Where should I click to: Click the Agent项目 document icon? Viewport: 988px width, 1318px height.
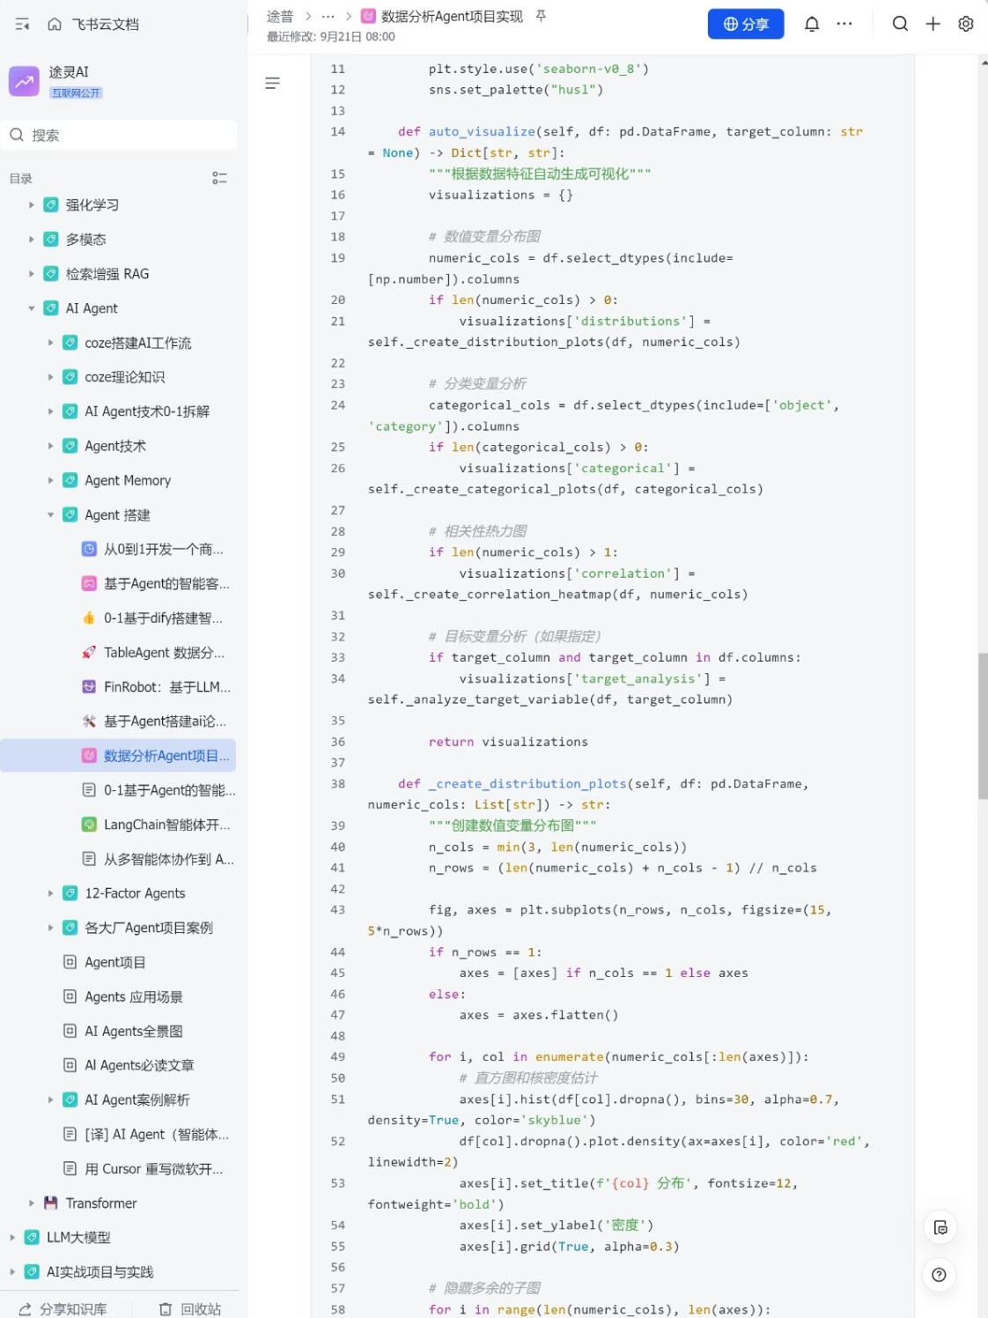point(70,961)
